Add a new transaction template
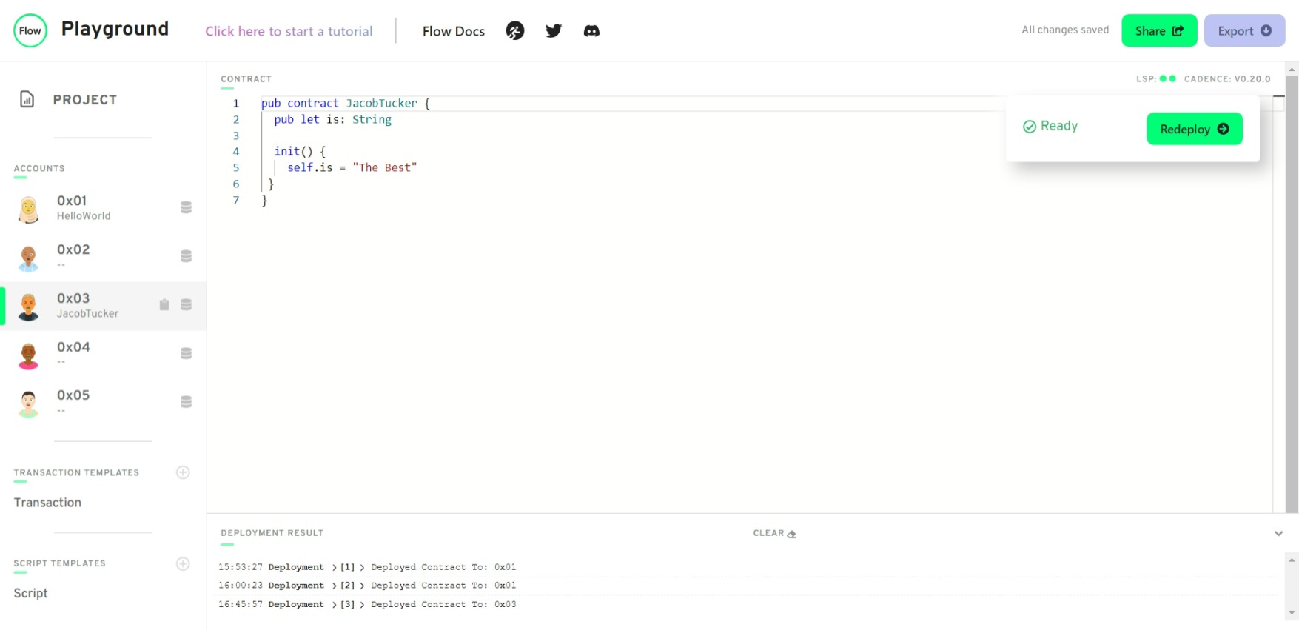 [183, 472]
